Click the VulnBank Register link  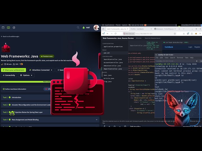[197, 47]
